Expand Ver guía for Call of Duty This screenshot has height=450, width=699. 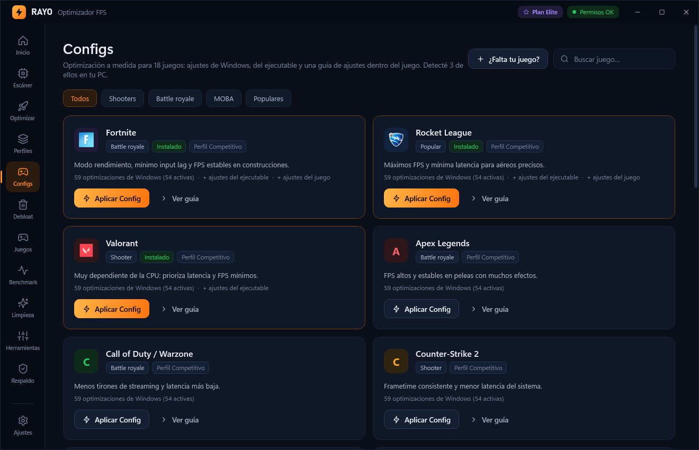180,420
